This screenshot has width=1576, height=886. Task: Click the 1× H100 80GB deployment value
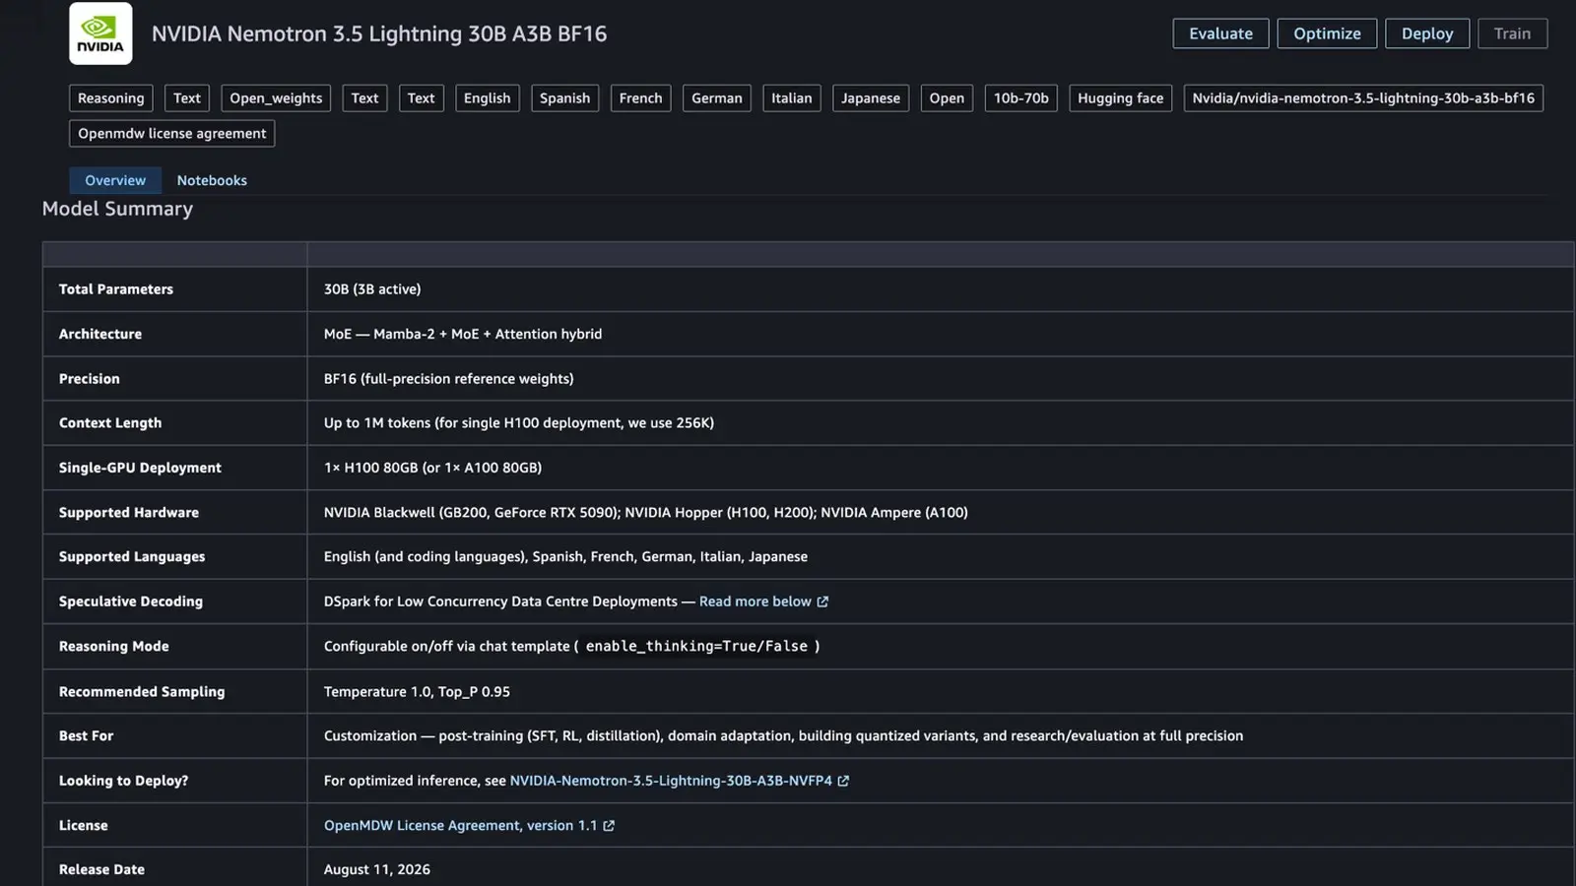[433, 468]
